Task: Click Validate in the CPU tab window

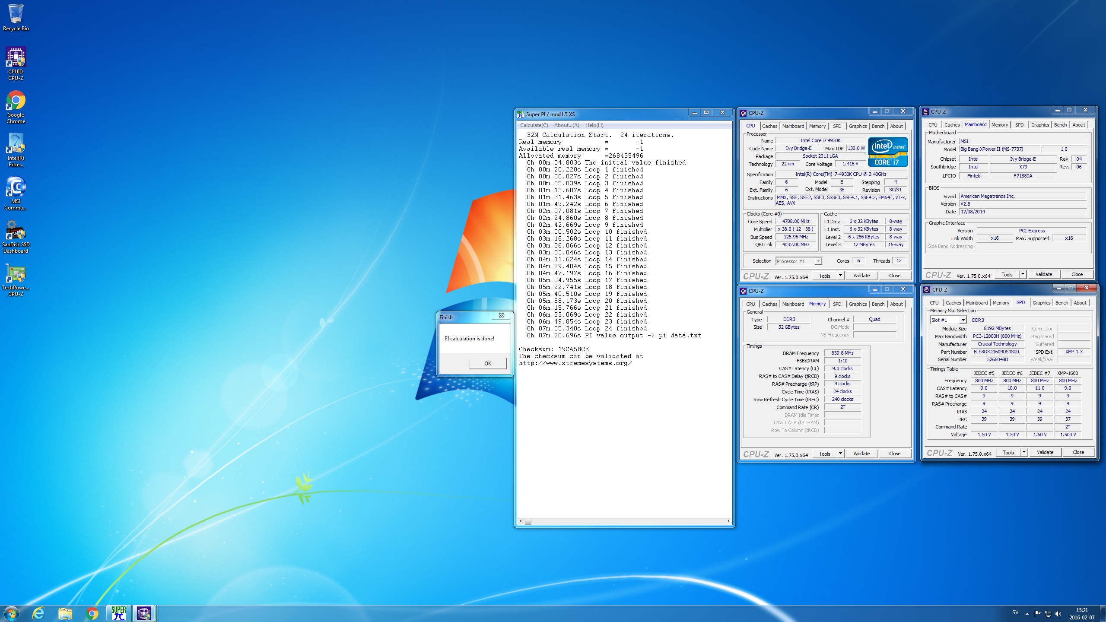Action: [x=861, y=276]
